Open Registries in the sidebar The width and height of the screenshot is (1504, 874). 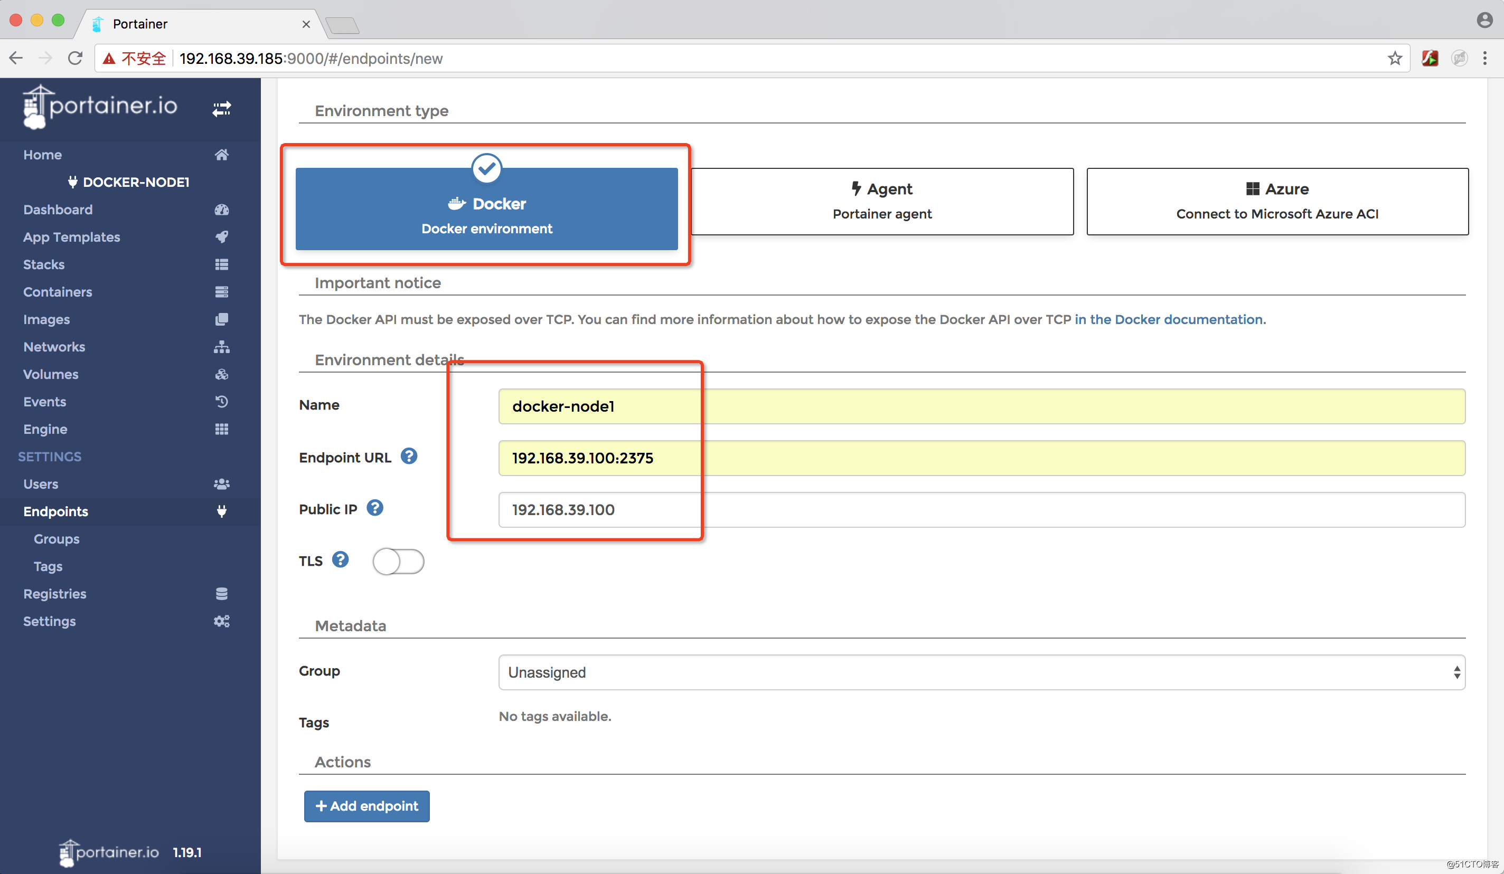click(x=55, y=594)
